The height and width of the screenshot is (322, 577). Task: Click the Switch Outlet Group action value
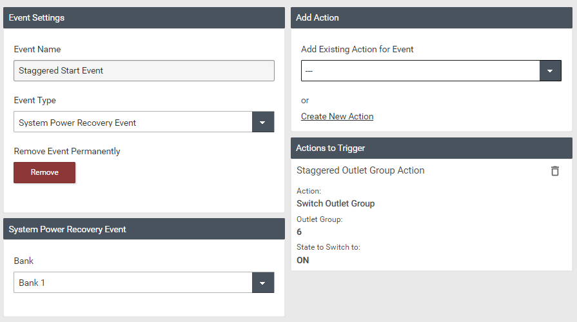tap(335, 204)
